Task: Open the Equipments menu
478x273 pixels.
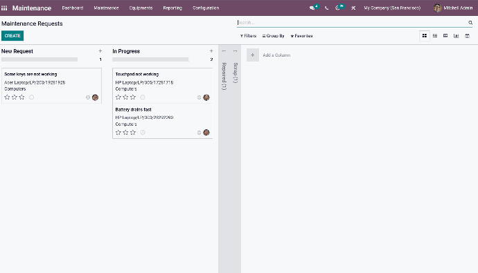Action: 141,8
